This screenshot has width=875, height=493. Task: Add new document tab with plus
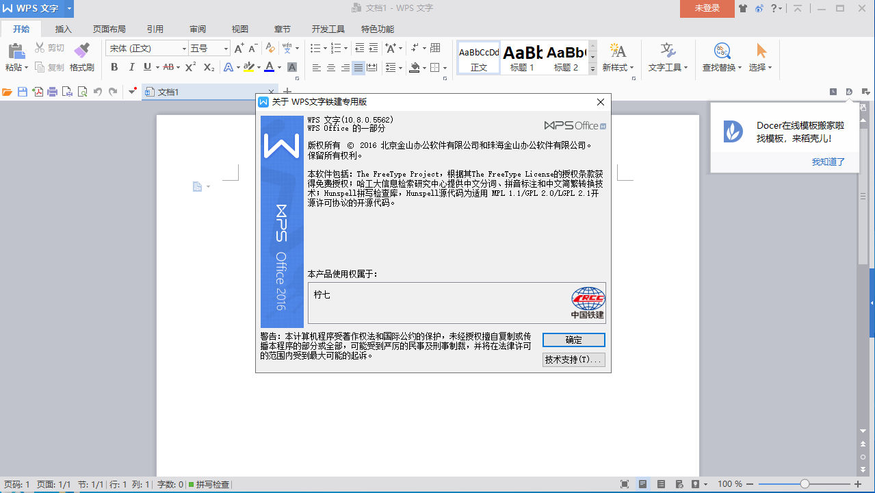click(x=287, y=92)
